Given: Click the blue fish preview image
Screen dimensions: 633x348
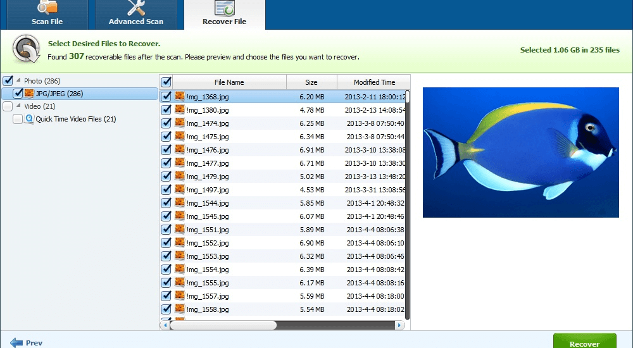Looking at the screenshot, I should pyautogui.click(x=521, y=152).
